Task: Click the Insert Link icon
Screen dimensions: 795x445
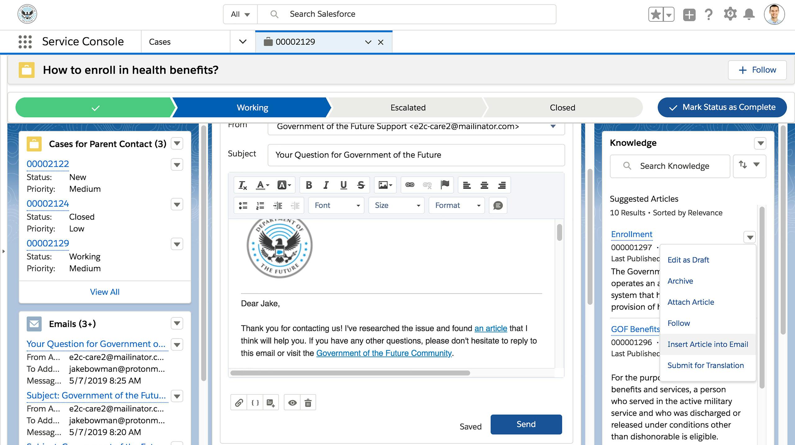Action: tap(410, 185)
